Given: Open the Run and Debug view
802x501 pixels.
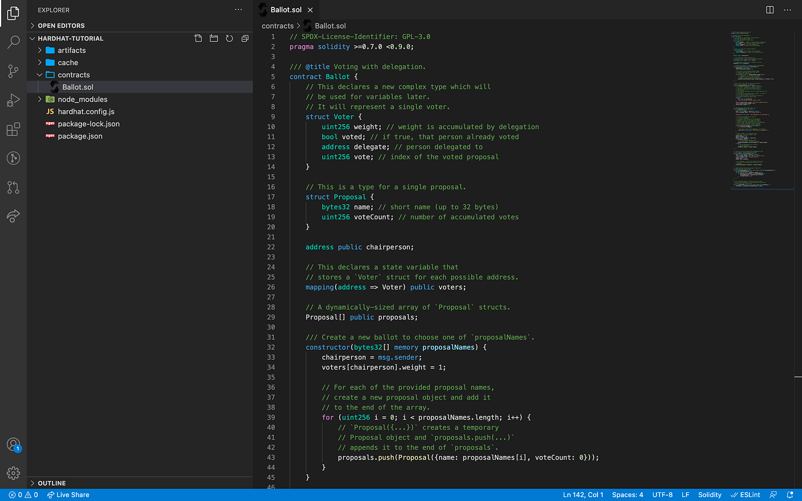Looking at the screenshot, I should pos(13,100).
